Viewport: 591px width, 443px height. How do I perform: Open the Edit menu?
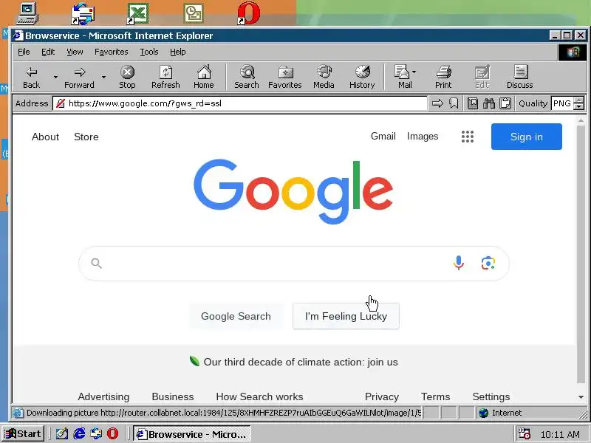tap(48, 52)
